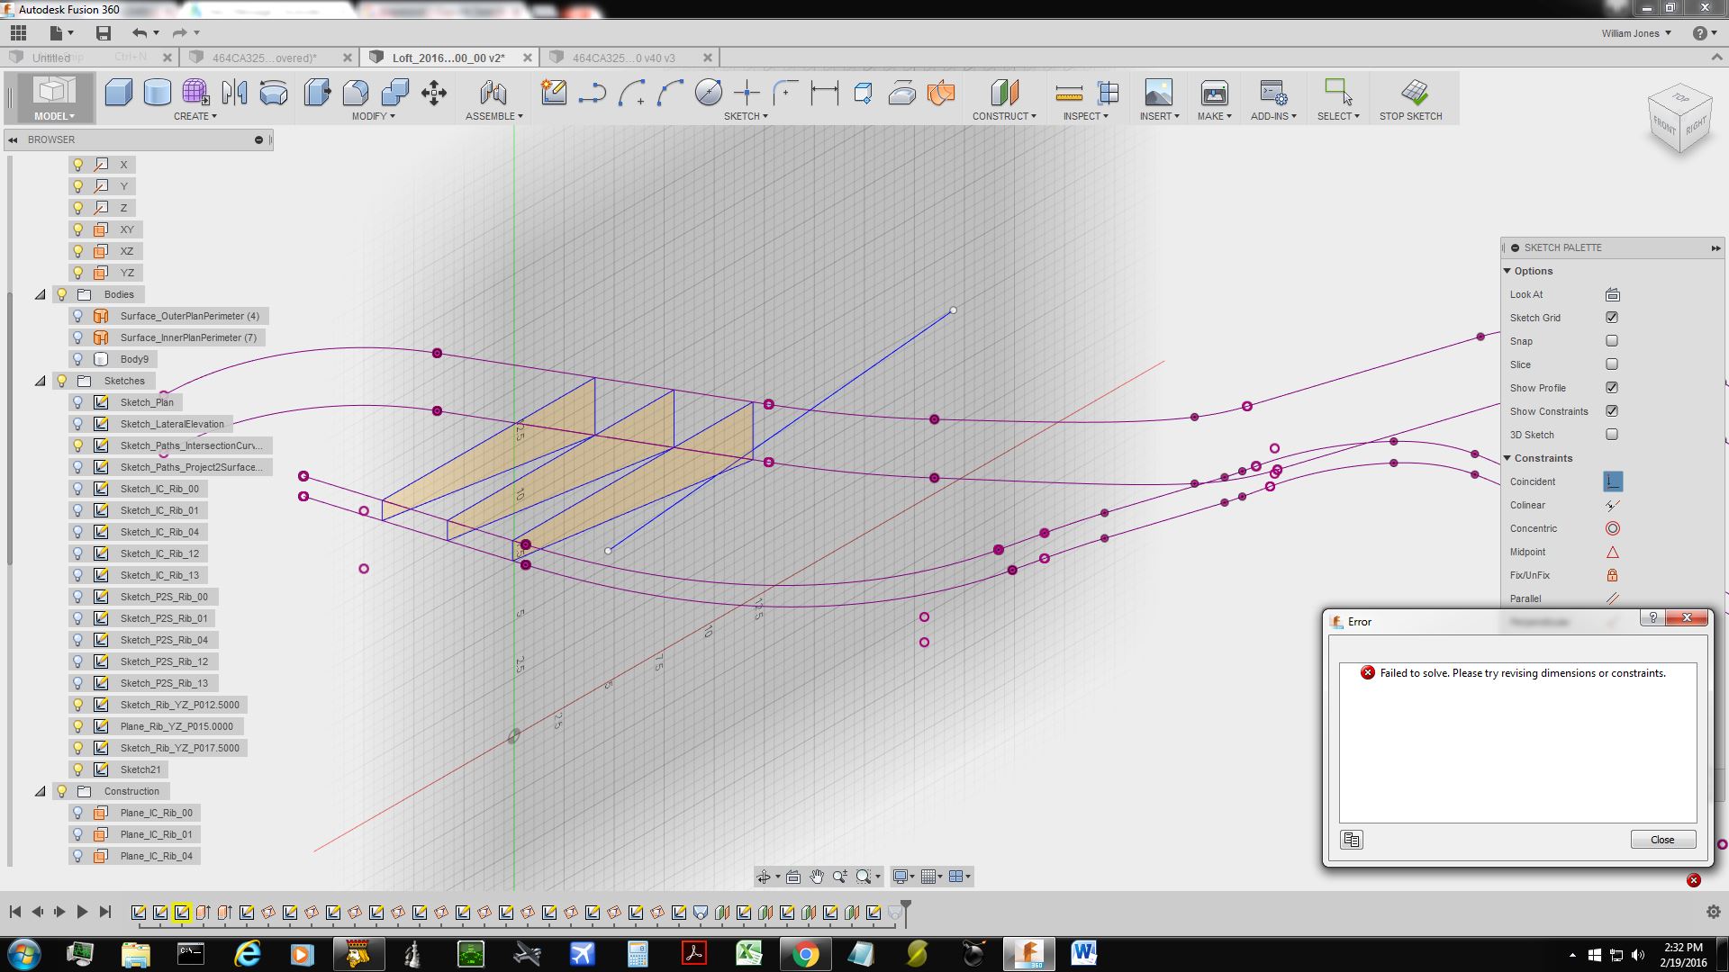
Task: Toggle visibility of Sketch_Plan
Action: point(78,402)
